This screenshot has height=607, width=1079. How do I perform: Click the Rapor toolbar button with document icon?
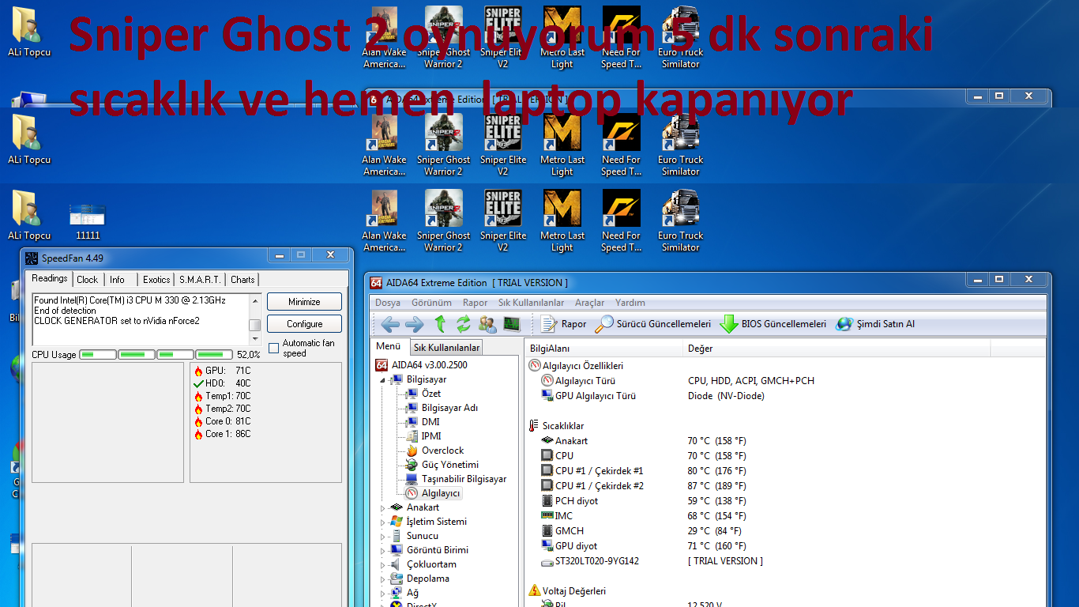[564, 324]
